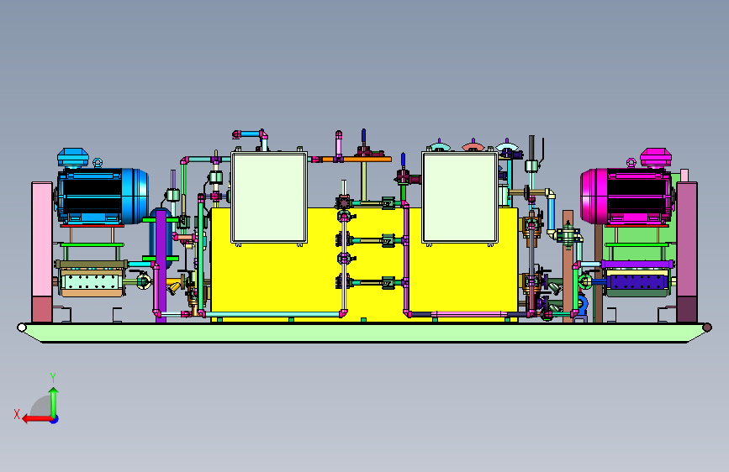Select the cyan terminal box on blue motor
The width and height of the screenshot is (729, 472).
[x=73, y=158]
